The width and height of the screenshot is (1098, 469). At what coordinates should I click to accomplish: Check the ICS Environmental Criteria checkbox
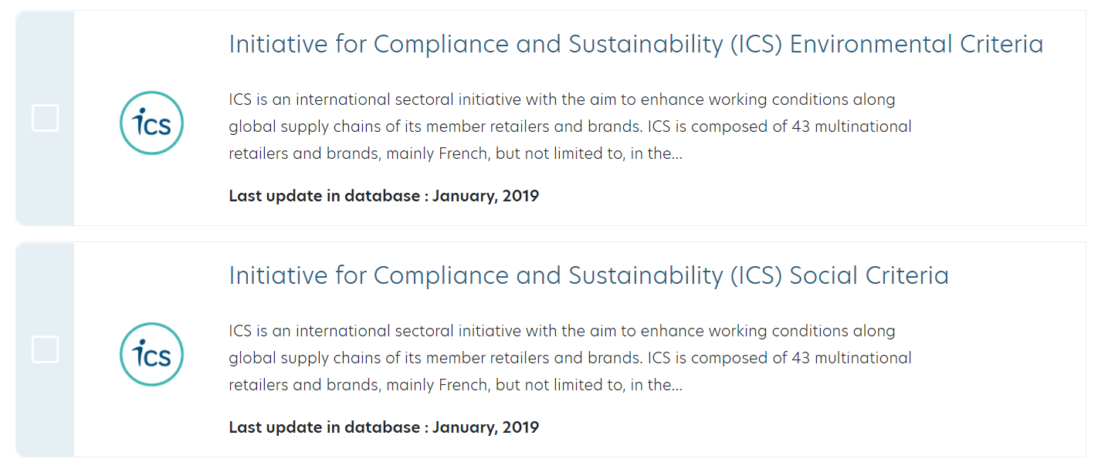(x=46, y=118)
